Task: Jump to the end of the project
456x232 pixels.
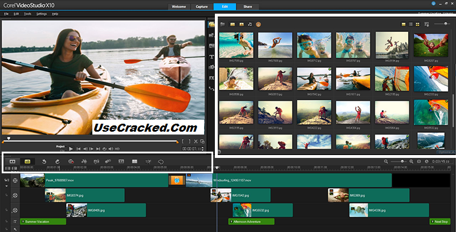Action: [98, 149]
